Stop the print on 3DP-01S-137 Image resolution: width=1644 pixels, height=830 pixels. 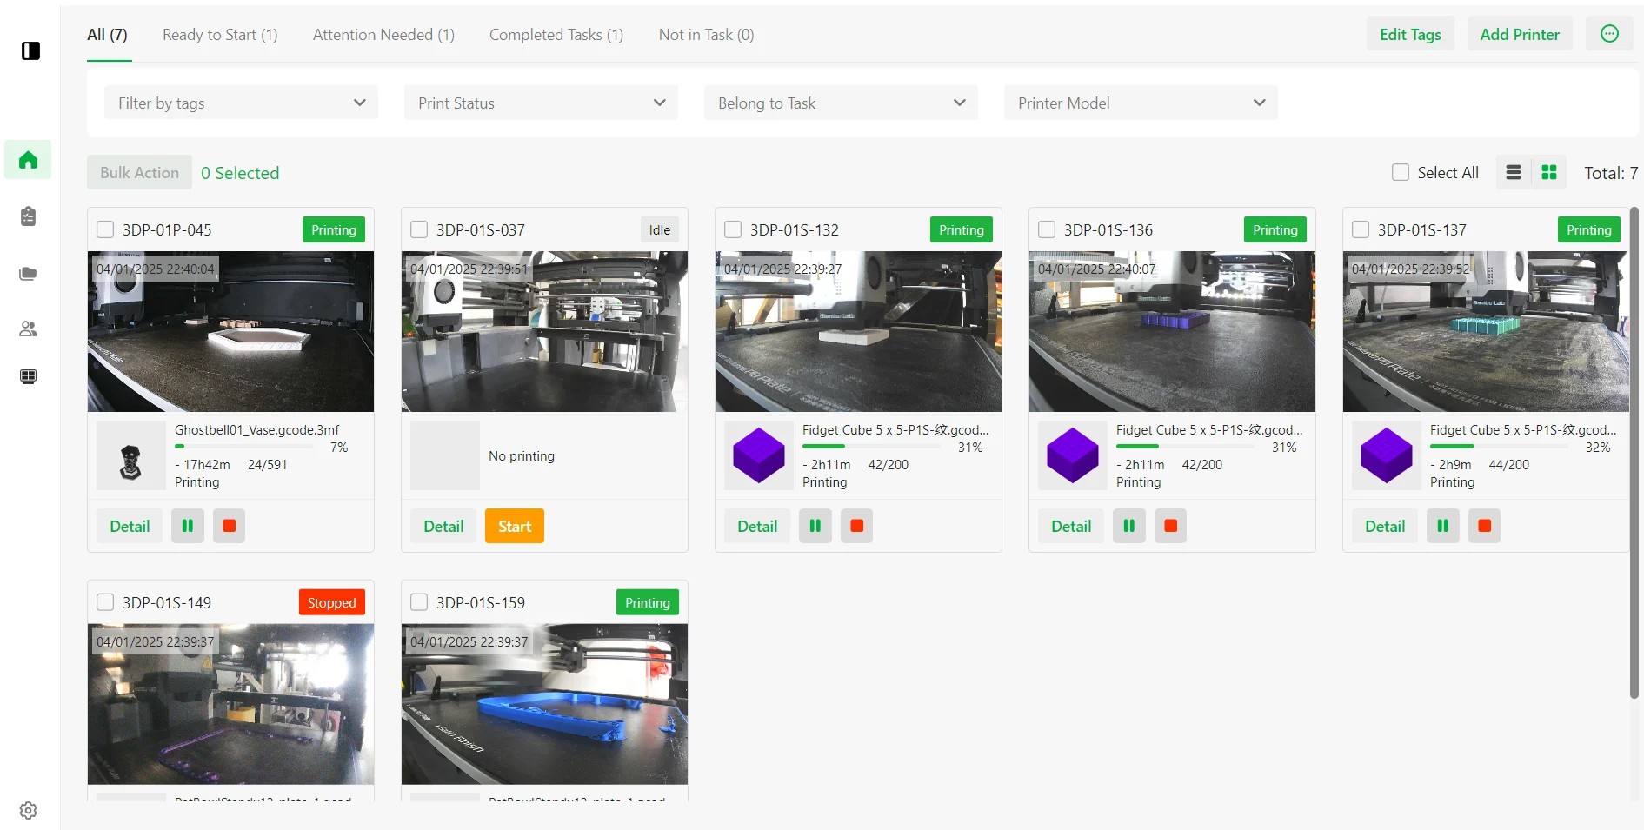point(1484,526)
